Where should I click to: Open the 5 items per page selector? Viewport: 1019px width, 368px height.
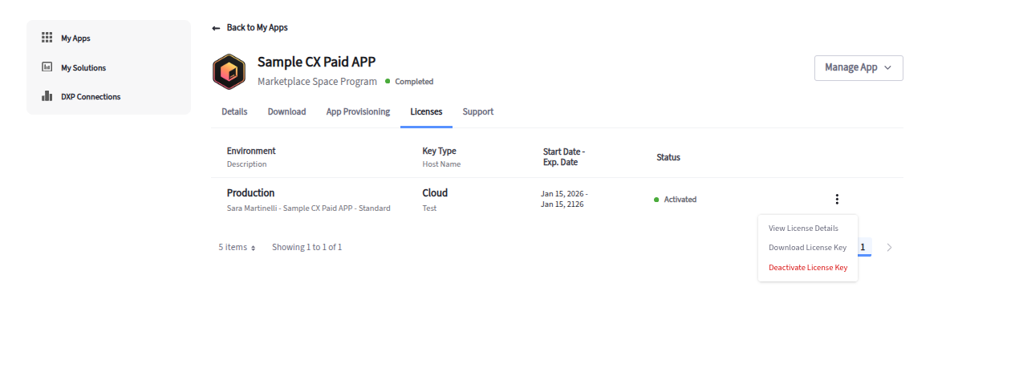pos(237,248)
